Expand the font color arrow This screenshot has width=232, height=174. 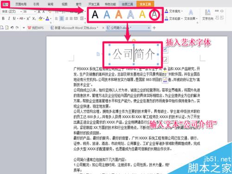tap(51, 19)
